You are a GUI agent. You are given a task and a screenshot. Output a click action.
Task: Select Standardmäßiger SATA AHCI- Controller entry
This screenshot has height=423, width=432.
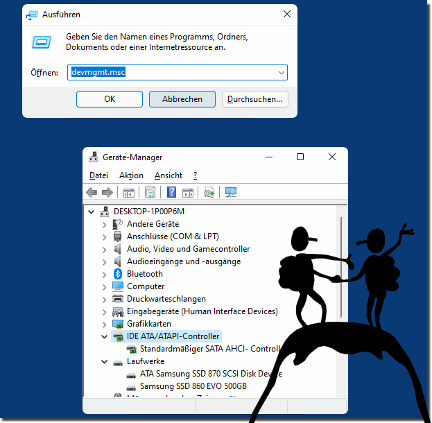click(x=210, y=349)
